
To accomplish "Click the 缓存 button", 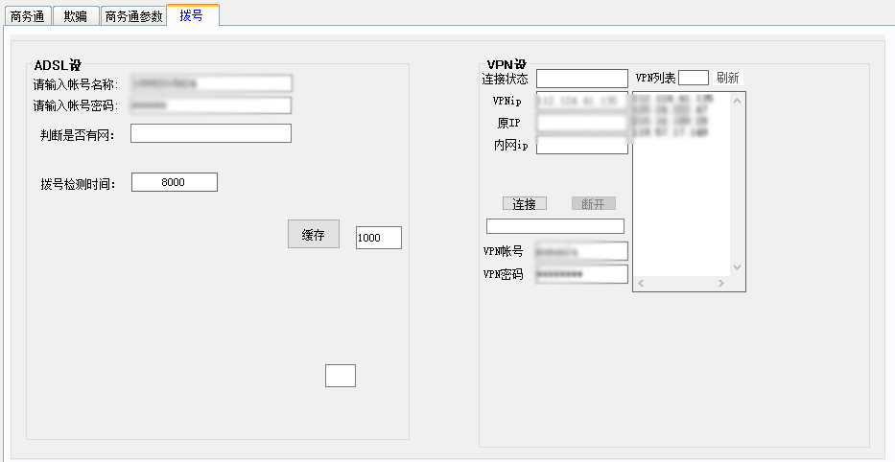I will pos(313,235).
